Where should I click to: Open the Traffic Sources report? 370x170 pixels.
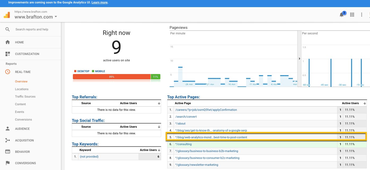click(25, 97)
